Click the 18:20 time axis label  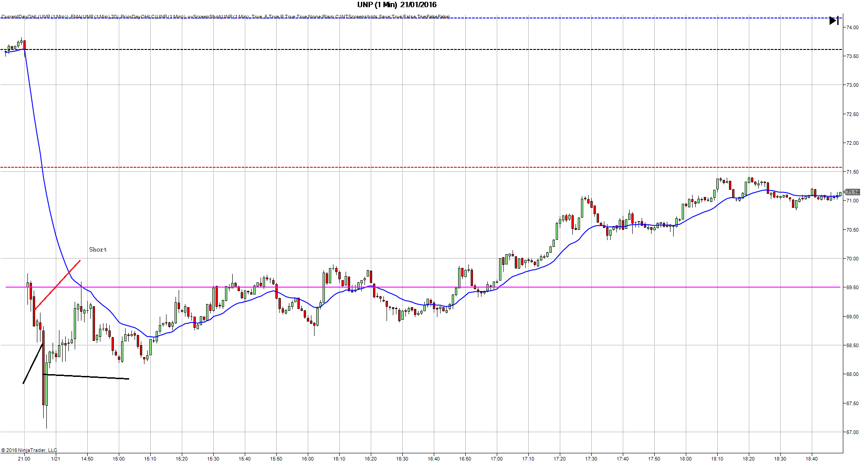749,459
